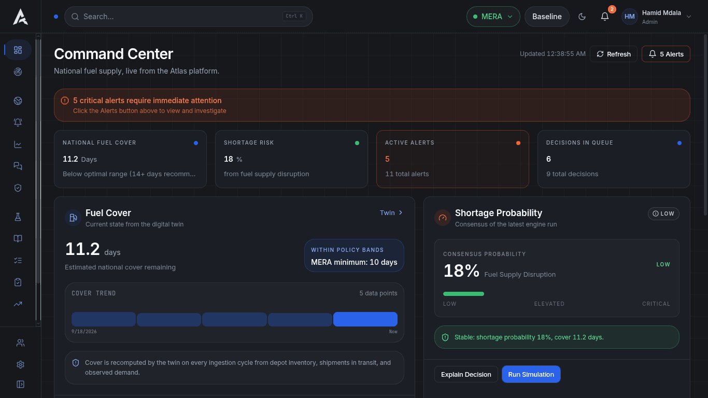Open the trending up arrow sidebar icon
Screen dimensions: 708x398
click(18, 304)
